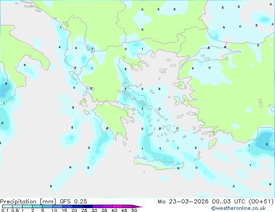Choose the 2–5 mm legend swatch

pos(37,206)
